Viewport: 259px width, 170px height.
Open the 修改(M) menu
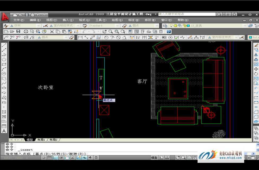[150, 20]
